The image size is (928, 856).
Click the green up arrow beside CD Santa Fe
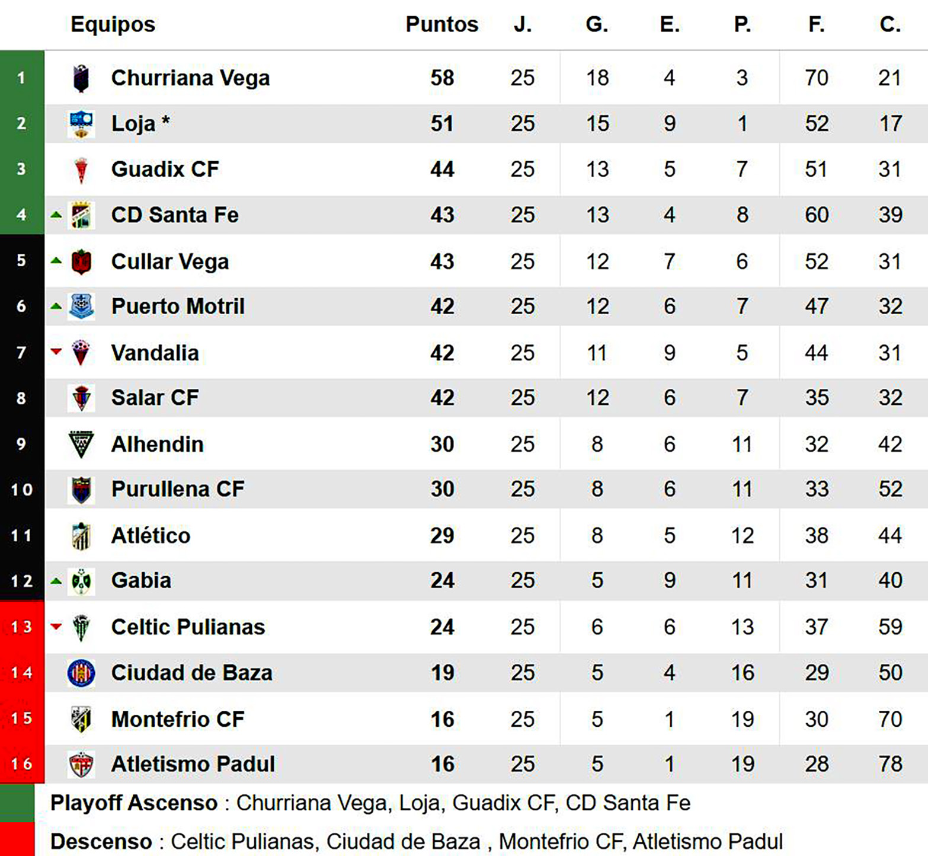(56, 215)
